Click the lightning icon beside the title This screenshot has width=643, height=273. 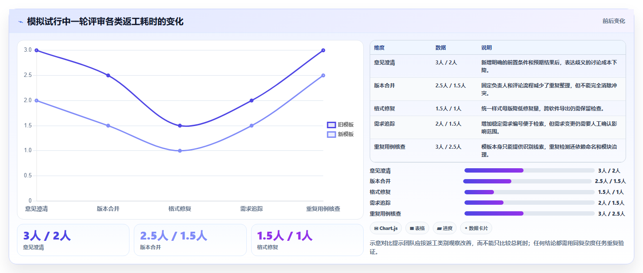coord(20,22)
